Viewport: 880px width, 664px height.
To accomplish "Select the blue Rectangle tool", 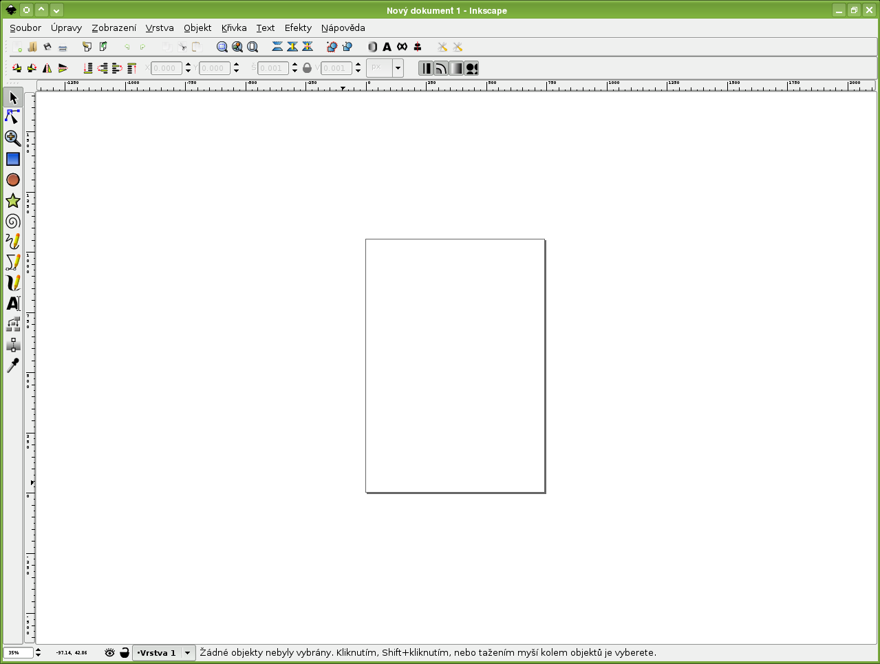I will (12, 159).
